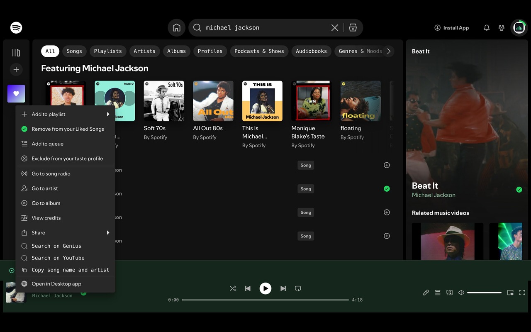This screenshot has height=332, width=531.
Task: Click the song progress bar
Action: 265,300
